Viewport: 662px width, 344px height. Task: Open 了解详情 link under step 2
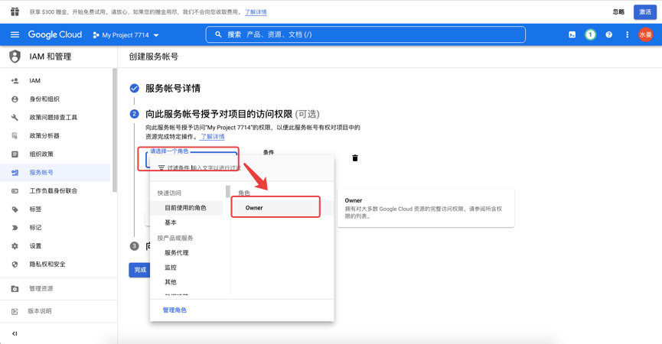coord(212,137)
